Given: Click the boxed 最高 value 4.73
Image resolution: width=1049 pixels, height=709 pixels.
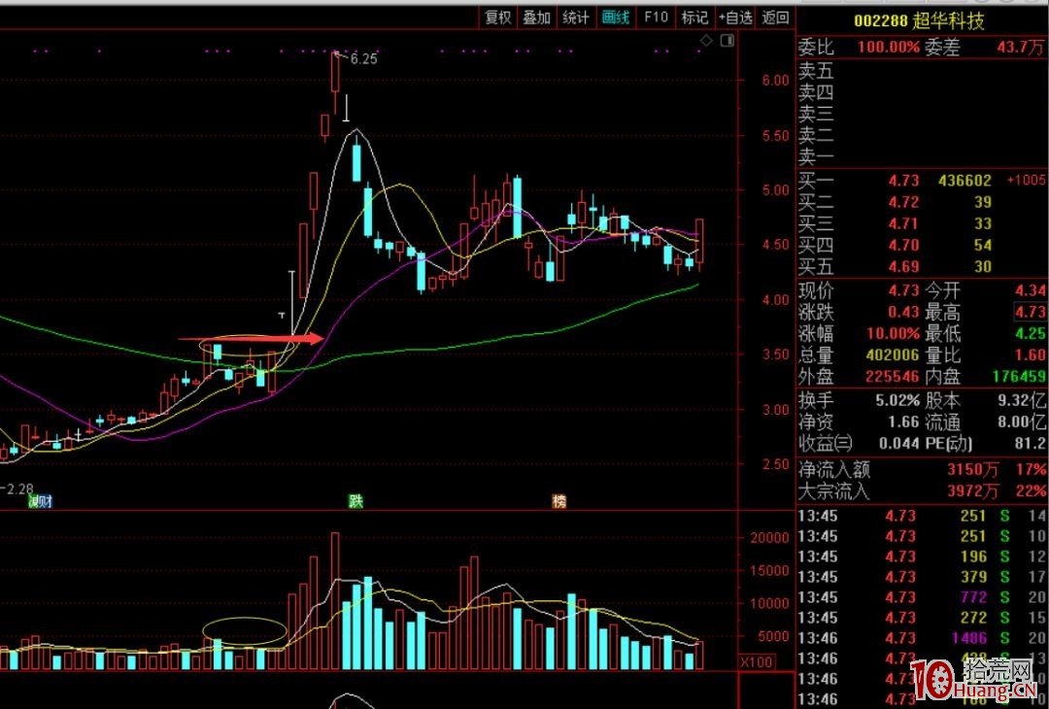Looking at the screenshot, I should (1030, 312).
